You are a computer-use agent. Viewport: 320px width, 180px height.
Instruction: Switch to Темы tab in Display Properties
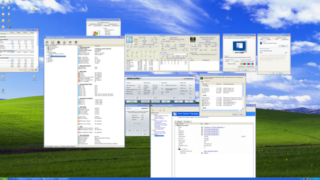(225, 38)
